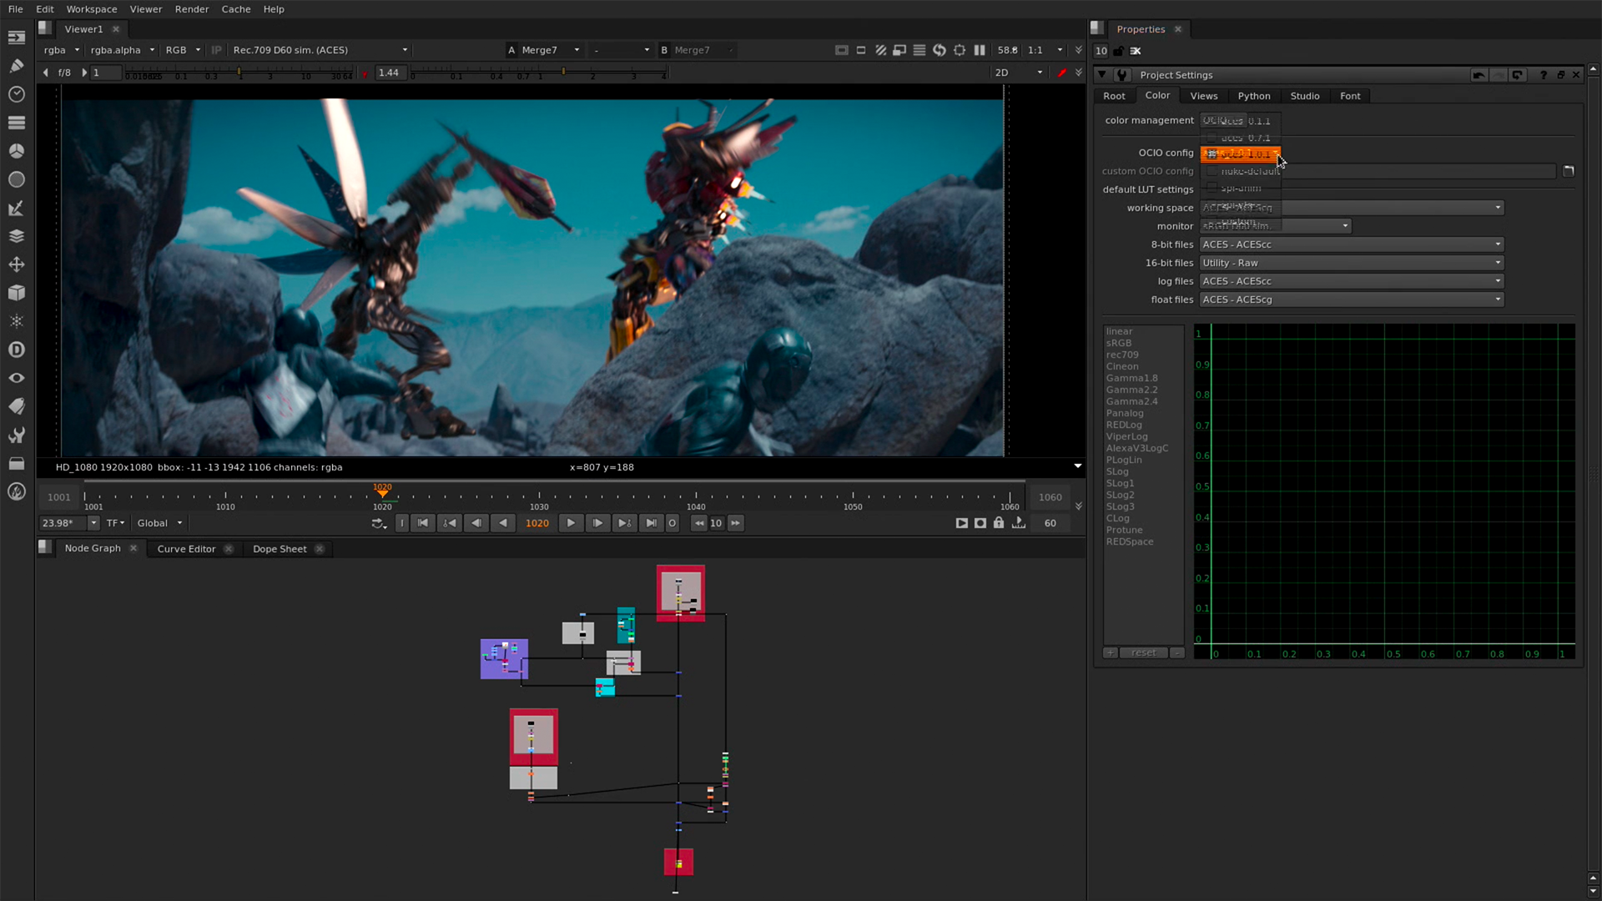
Task: Select the Transform nodes icon (move arrows)
Action: coord(17,264)
